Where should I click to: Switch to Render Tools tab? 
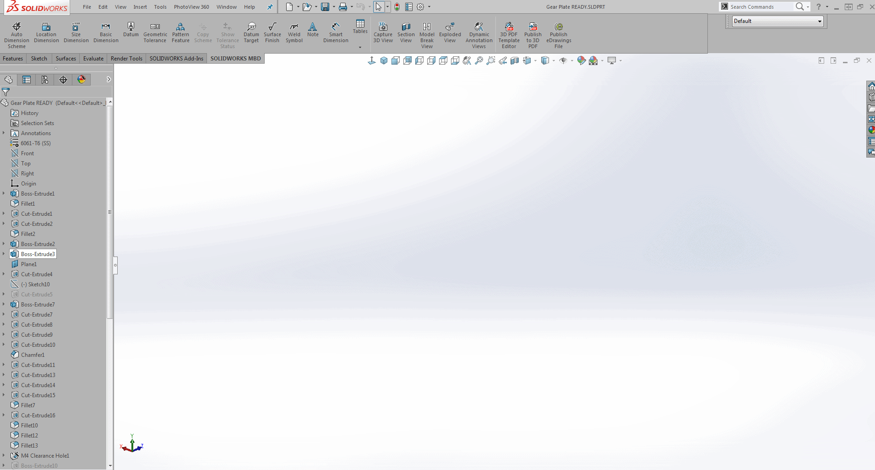pos(126,59)
